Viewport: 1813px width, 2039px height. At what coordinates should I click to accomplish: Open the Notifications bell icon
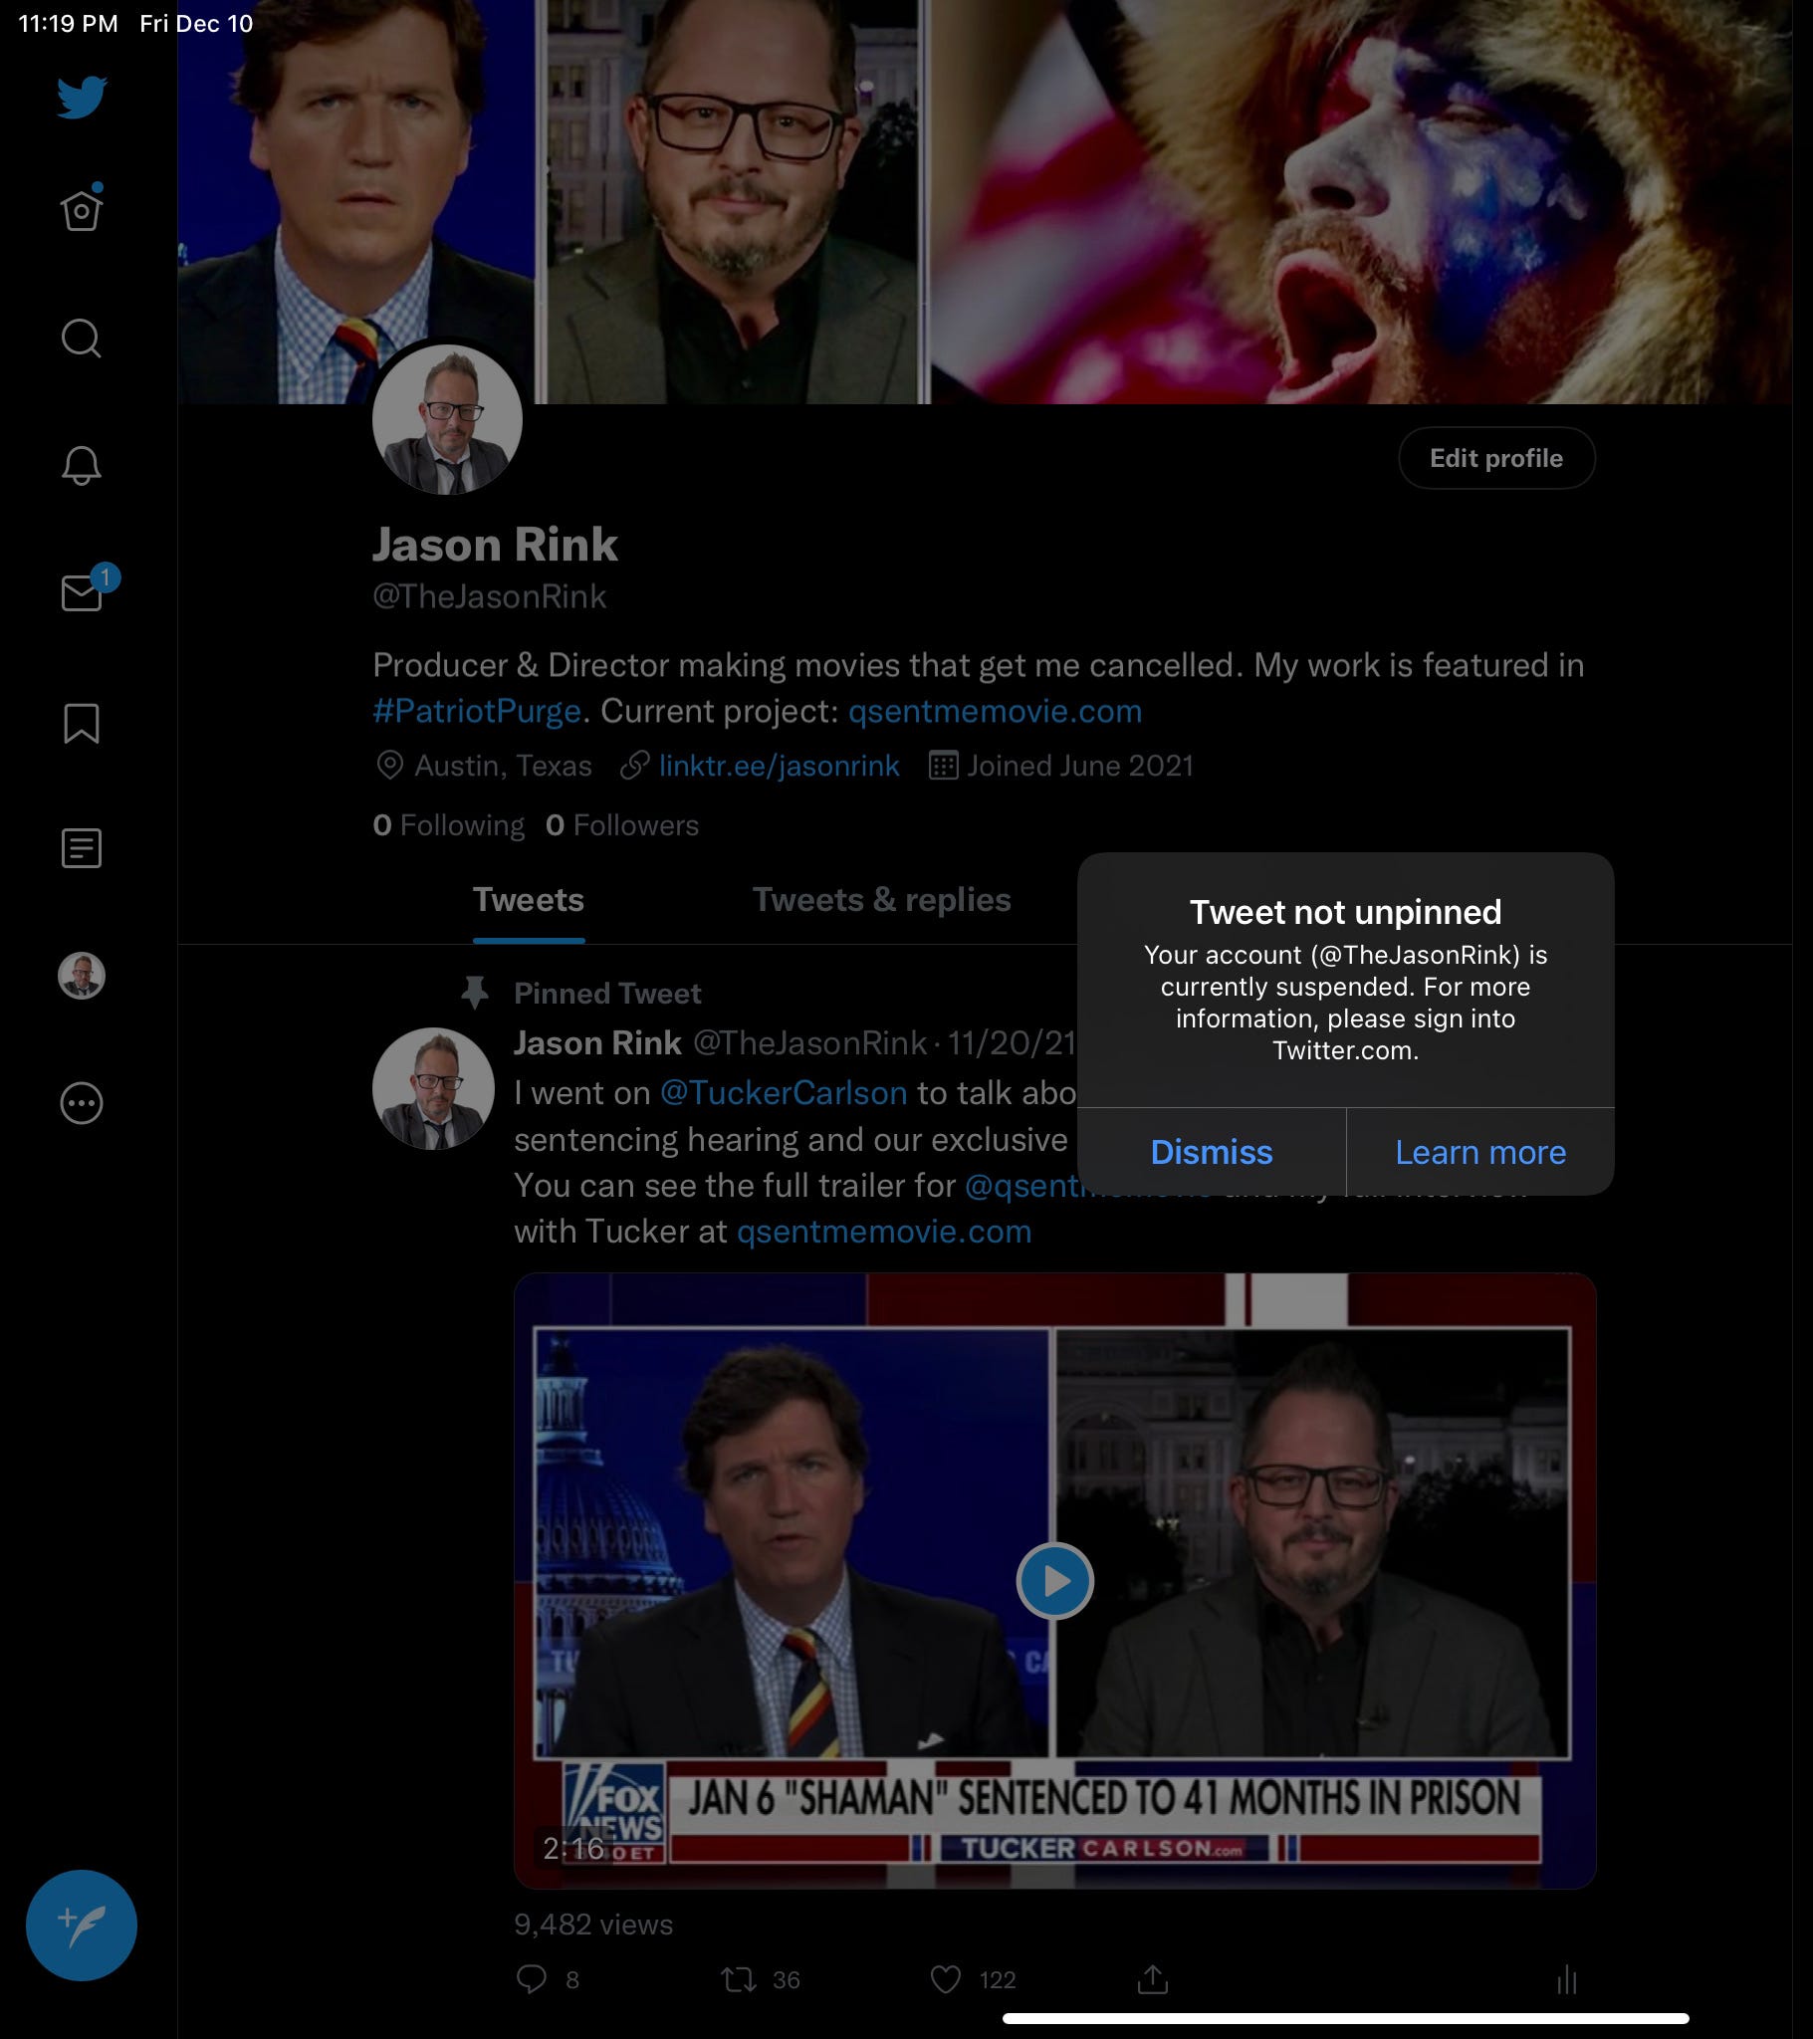click(82, 465)
